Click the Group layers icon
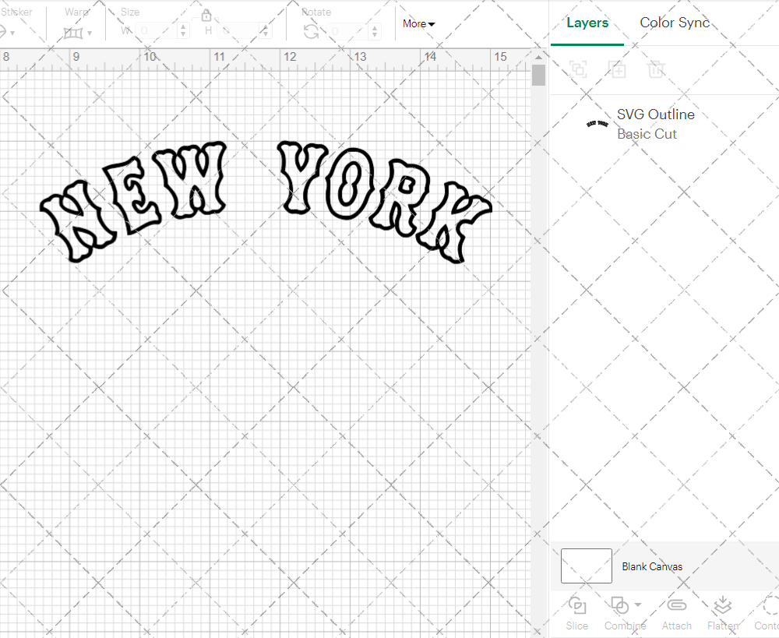This screenshot has width=779, height=638. (x=578, y=69)
